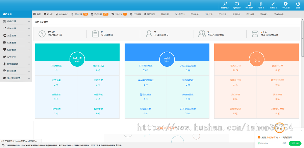Open order list with orange 106 badge
The height and width of the screenshot is (148, 304).
click(99, 14)
